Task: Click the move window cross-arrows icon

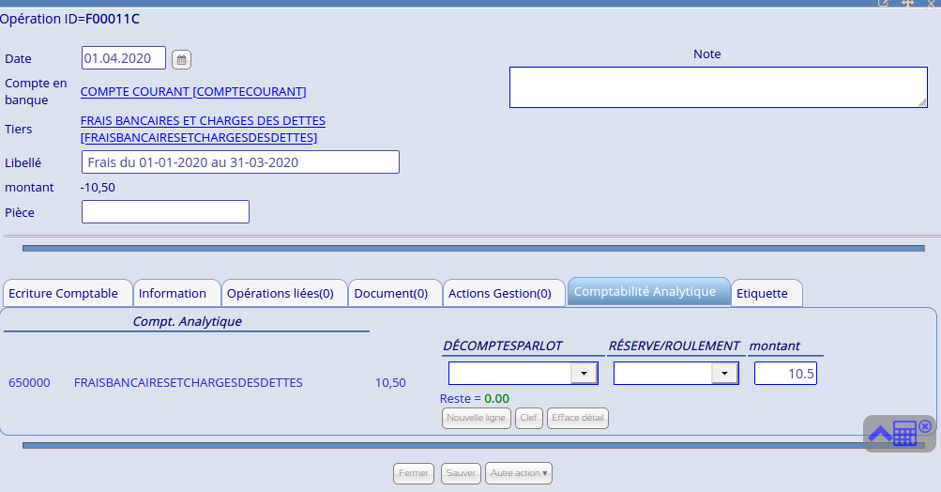Action: pyautogui.click(x=907, y=4)
